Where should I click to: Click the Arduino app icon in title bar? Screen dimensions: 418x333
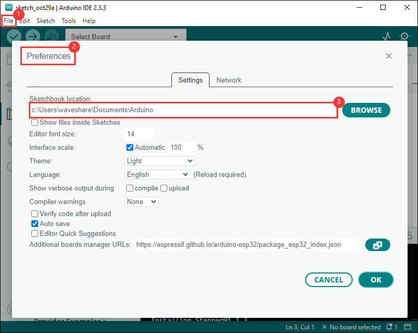click(9, 7)
